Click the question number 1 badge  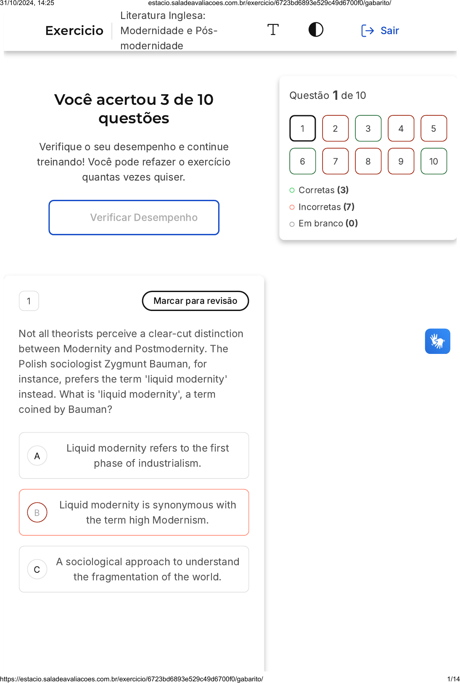pyautogui.click(x=29, y=301)
